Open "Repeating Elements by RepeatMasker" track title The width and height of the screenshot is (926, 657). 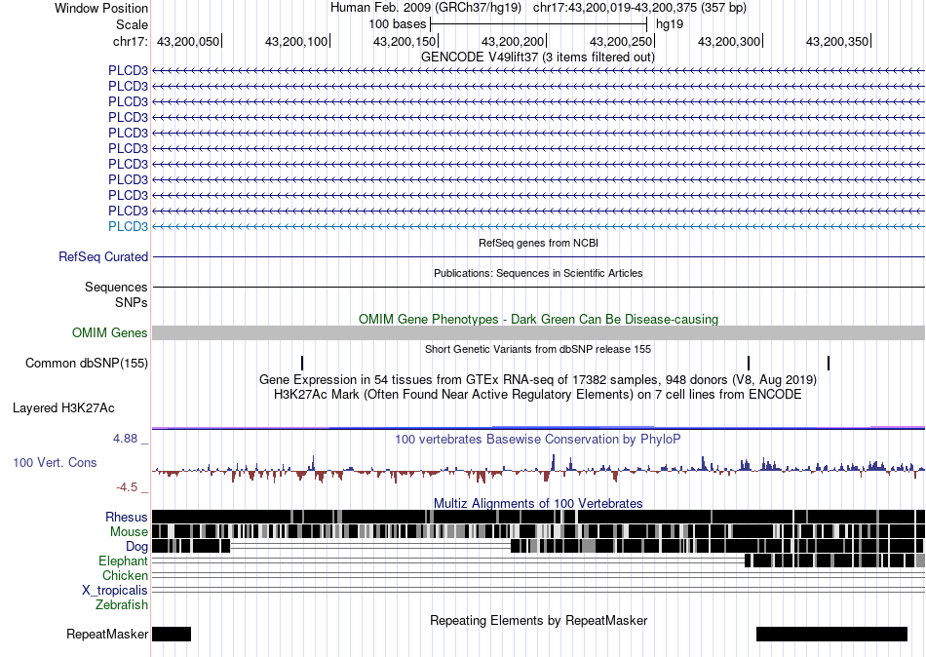pyautogui.click(x=538, y=620)
